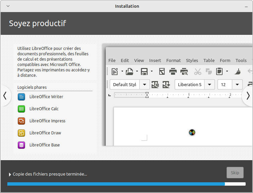Expand installation details disclosure triangle
253x193 pixels.
[10, 175]
